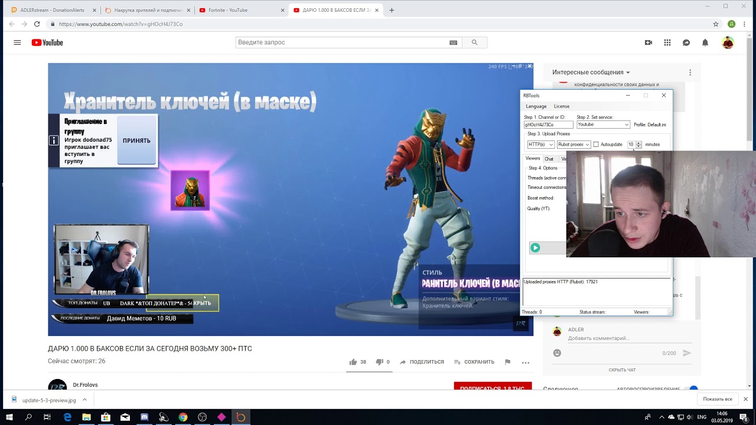The width and height of the screenshot is (756, 425).
Task: Click Показать все downloads button
Action: [718, 400]
